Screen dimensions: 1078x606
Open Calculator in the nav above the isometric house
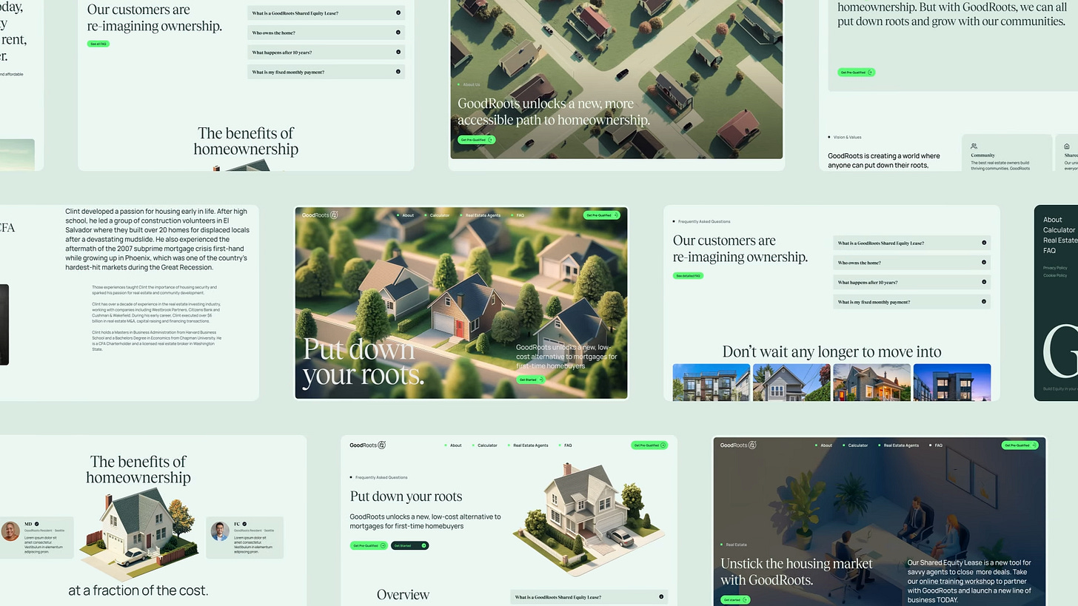coord(487,445)
